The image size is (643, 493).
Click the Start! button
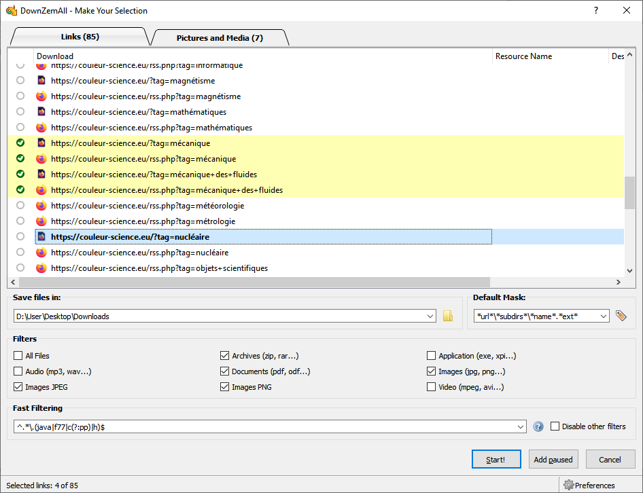[x=496, y=459]
